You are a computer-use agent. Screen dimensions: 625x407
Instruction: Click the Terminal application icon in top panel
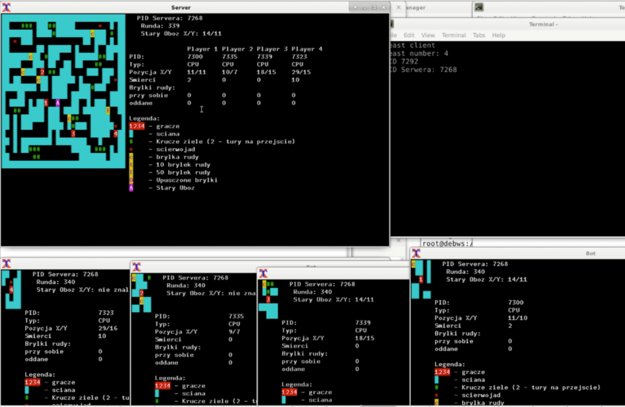(x=479, y=7)
